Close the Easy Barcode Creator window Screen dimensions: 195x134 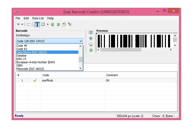(x=174, y=11)
